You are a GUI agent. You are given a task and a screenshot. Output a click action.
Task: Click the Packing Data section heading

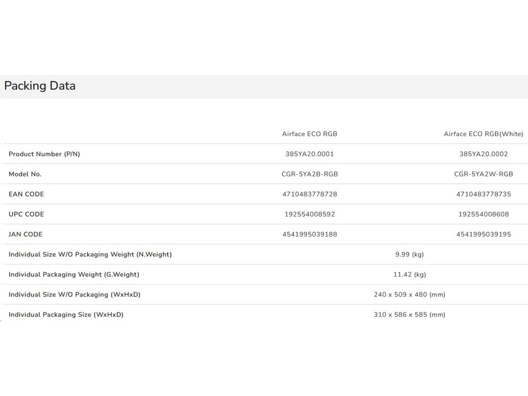40,86
